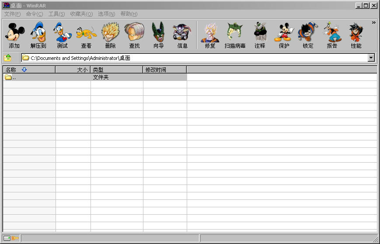380x244 pixels.
Task: Click the key password icon in status bar
Action: click(x=15, y=238)
